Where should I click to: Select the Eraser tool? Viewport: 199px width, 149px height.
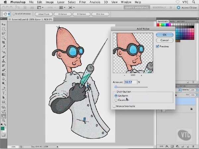click(3, 70)
